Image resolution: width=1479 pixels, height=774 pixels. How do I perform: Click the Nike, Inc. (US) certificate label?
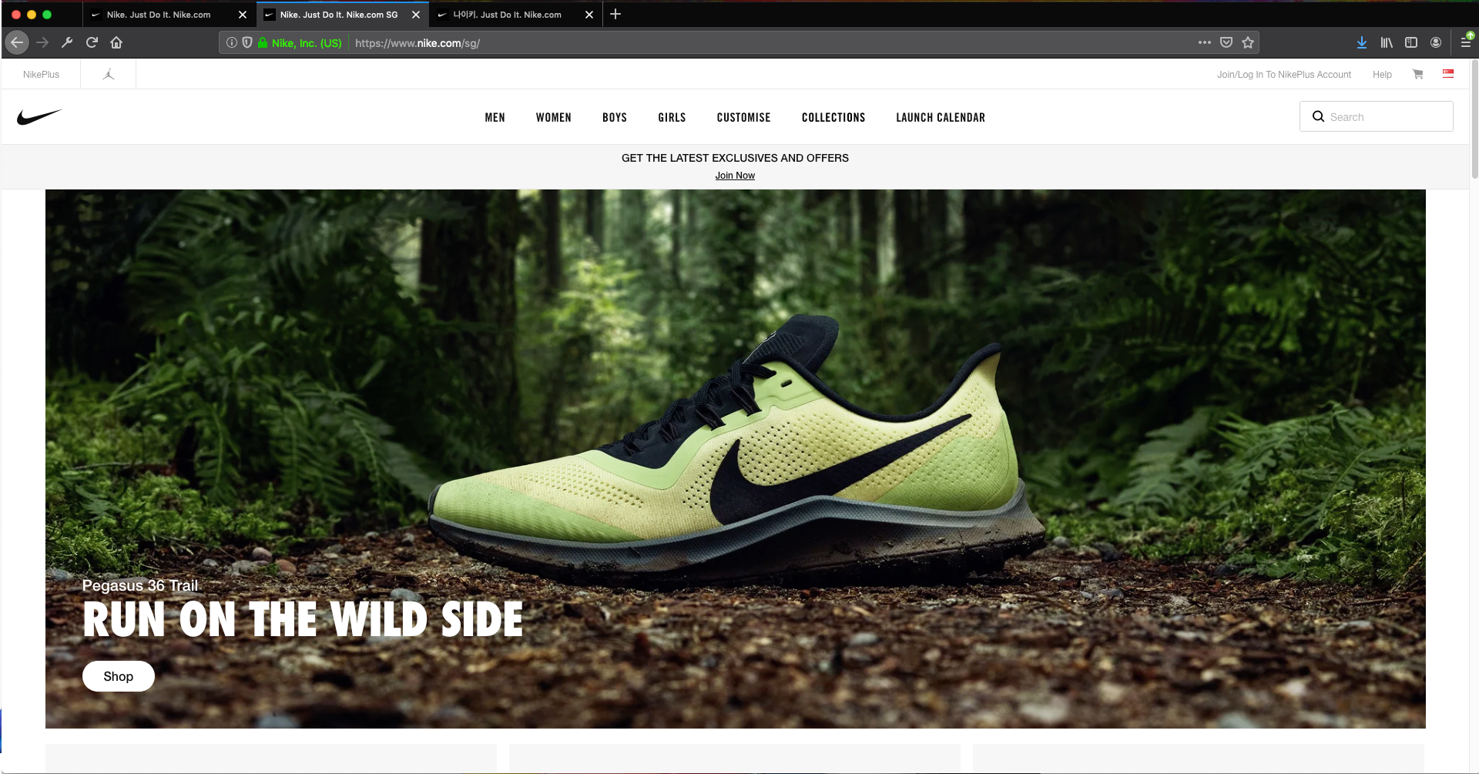coord(306,43)
